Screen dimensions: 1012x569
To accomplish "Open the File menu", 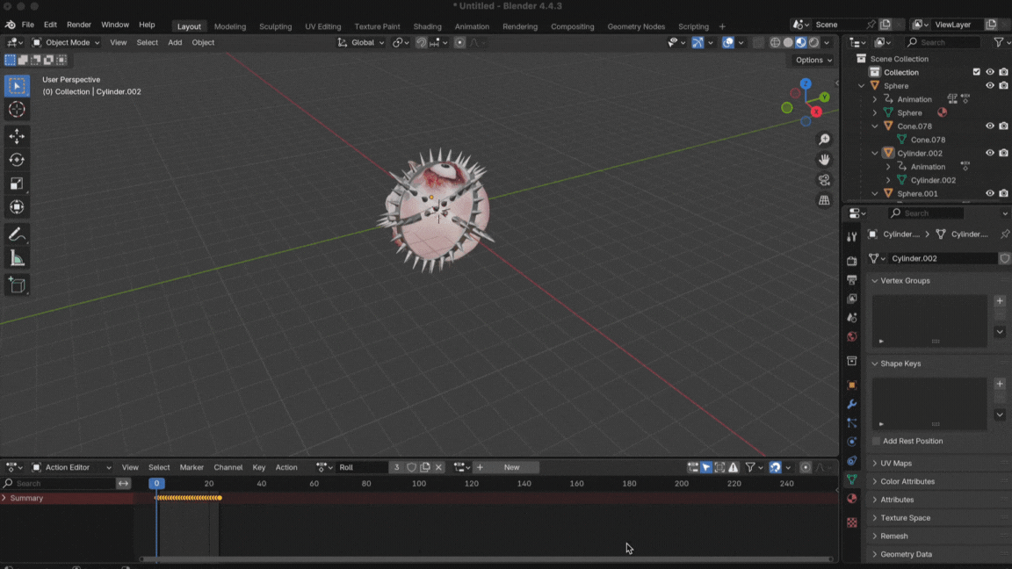I will point(28,25).
